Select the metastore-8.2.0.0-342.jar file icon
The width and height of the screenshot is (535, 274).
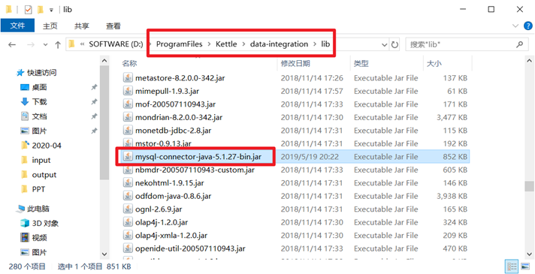pos(128,78)
